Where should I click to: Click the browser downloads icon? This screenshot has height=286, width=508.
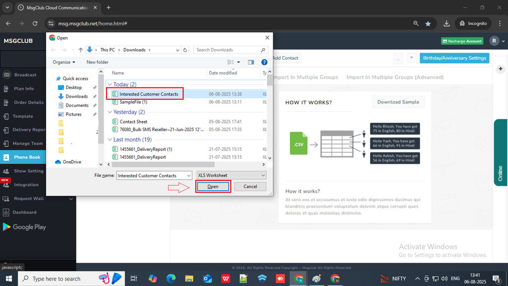(x=446, y=23)
